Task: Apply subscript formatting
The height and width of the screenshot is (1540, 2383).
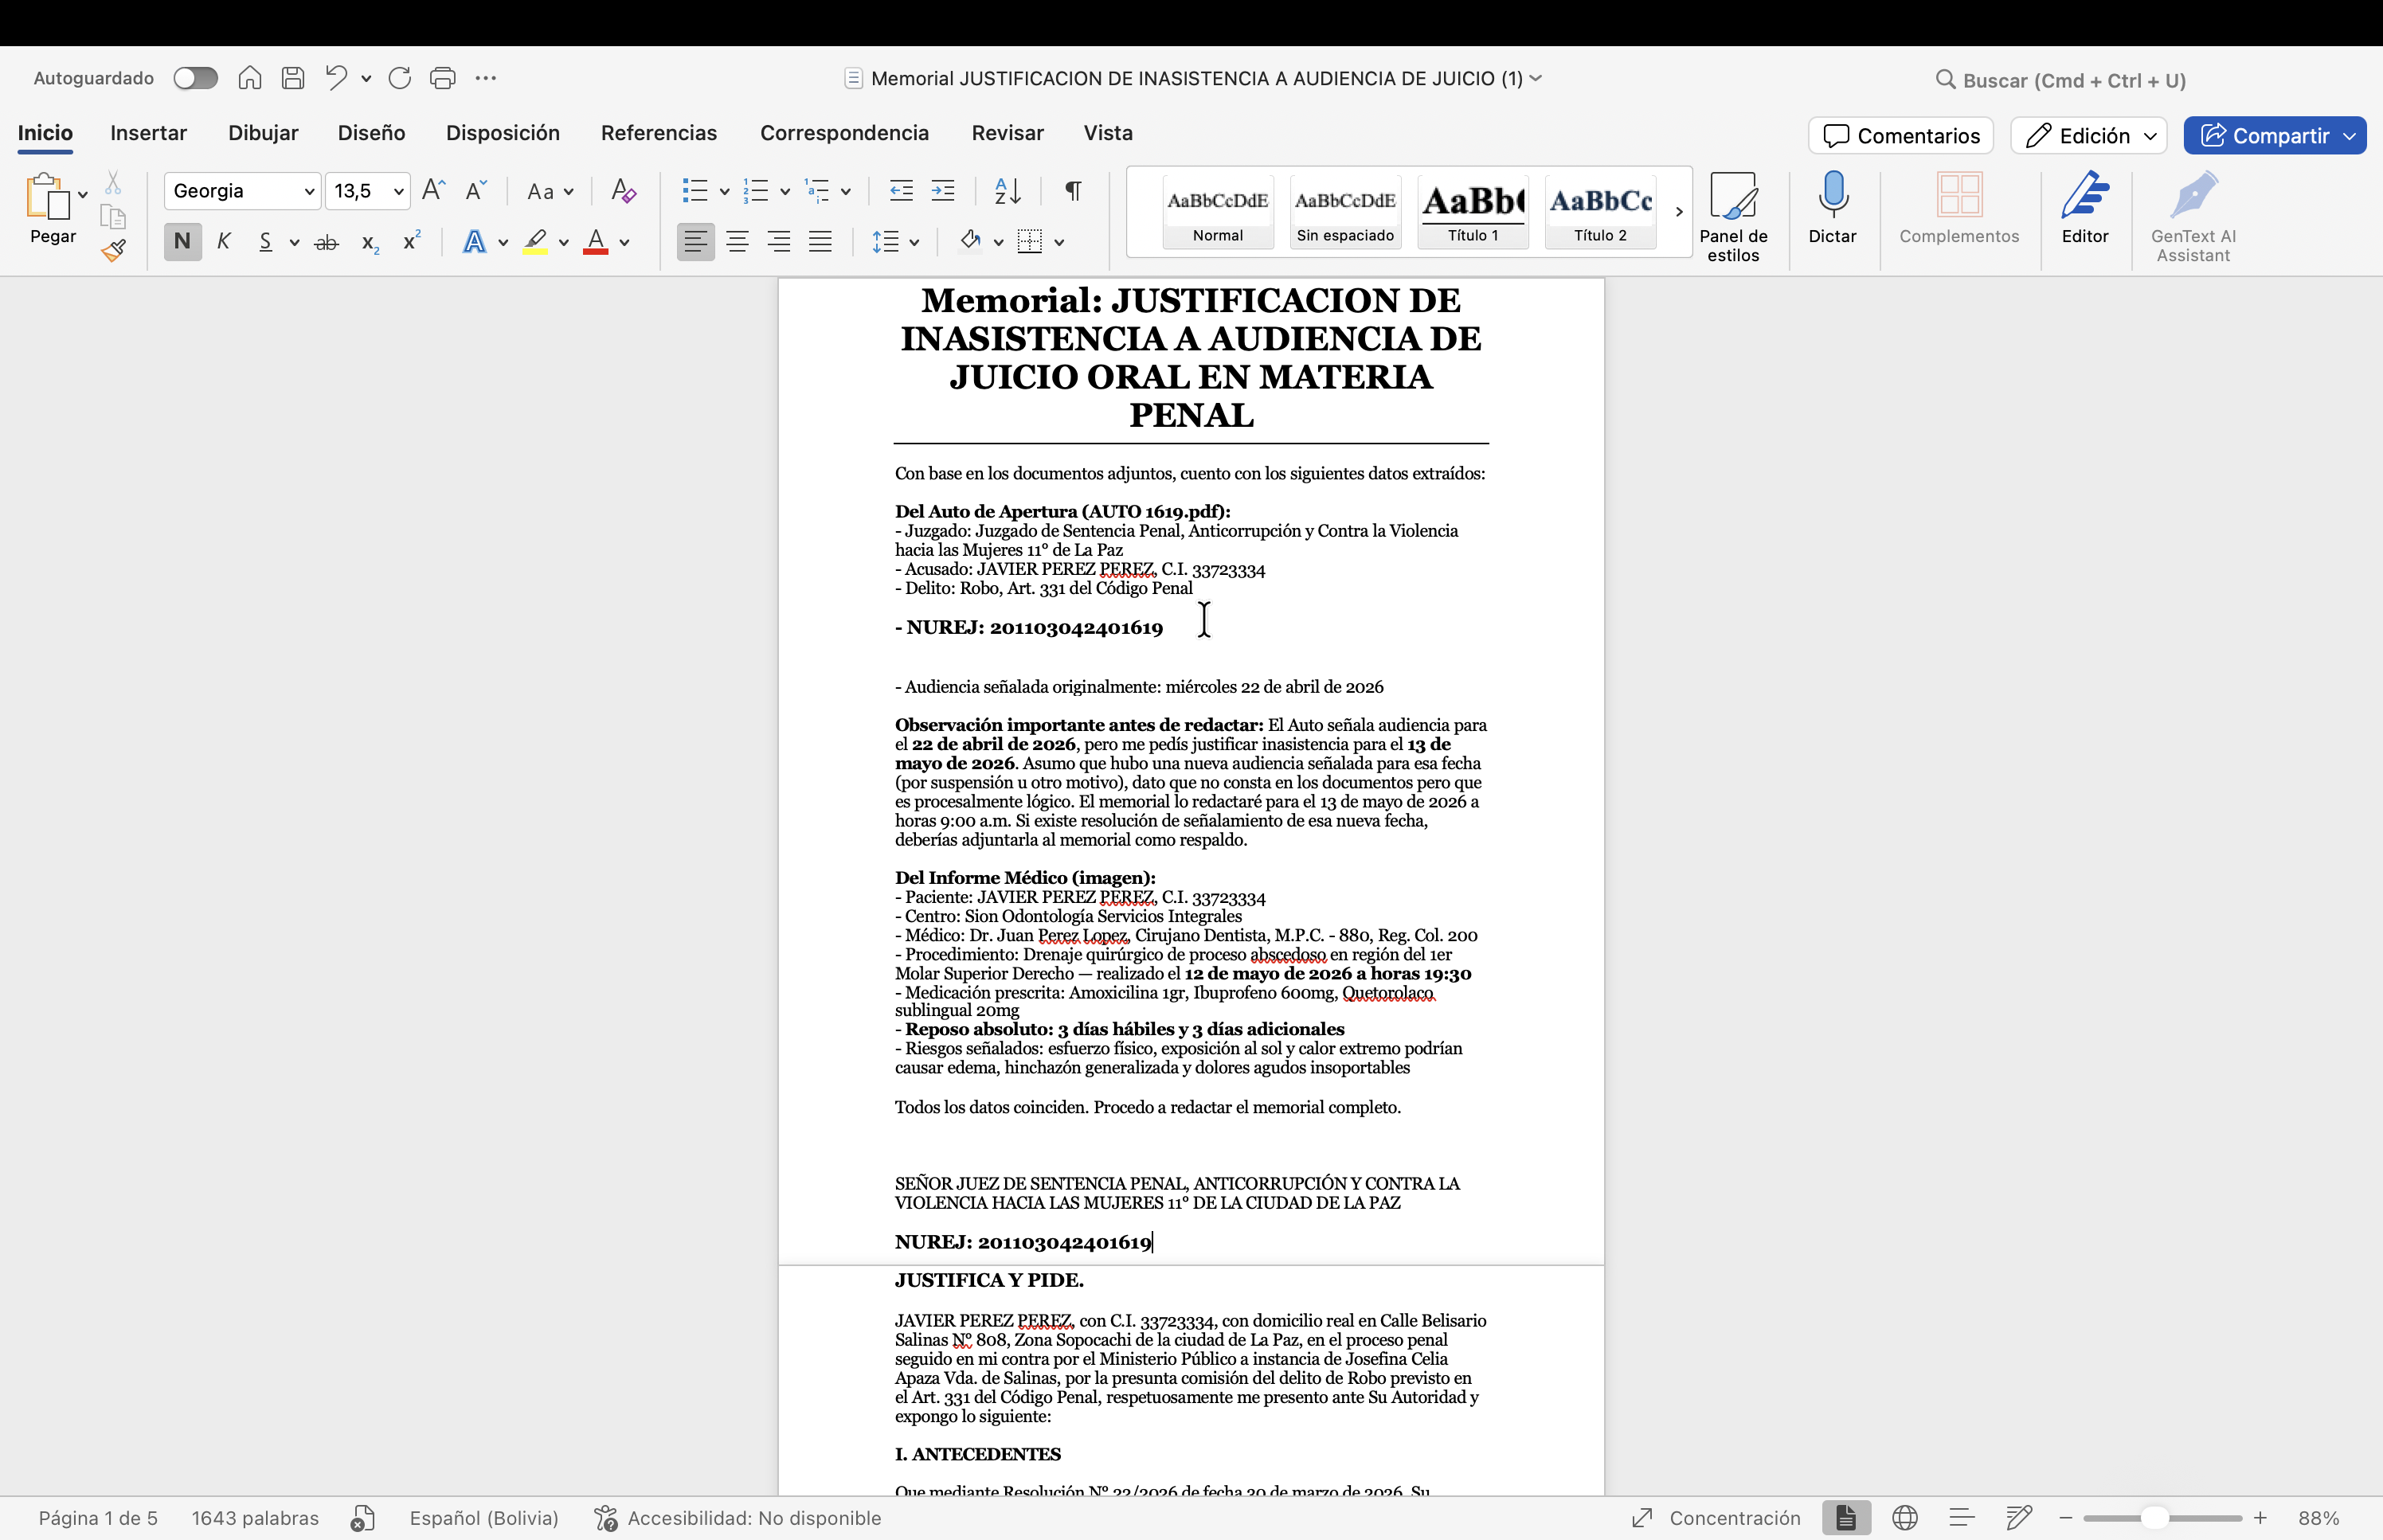Action: click(370, 242)
